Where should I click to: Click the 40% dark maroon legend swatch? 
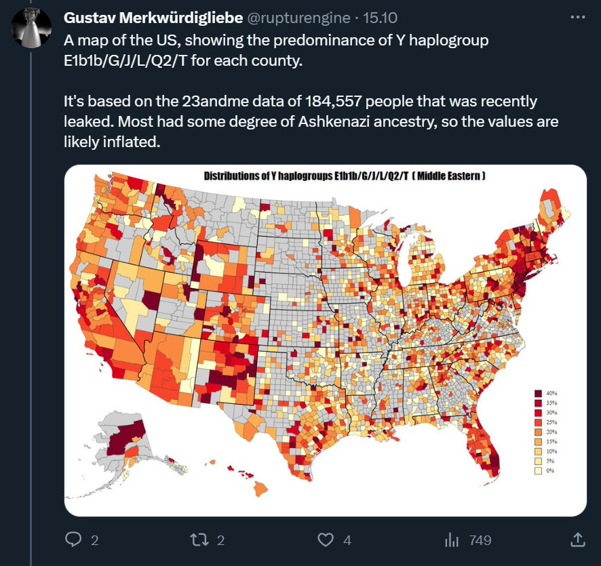click(539, 393)
